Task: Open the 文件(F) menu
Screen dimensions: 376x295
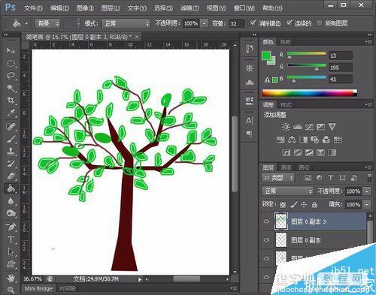Action: [33, 8]
